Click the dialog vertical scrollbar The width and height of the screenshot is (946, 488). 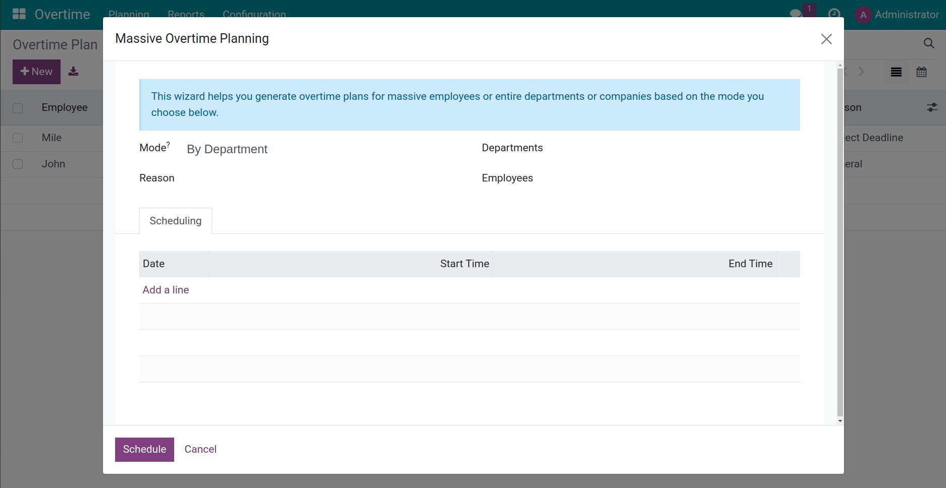(840, 242)
